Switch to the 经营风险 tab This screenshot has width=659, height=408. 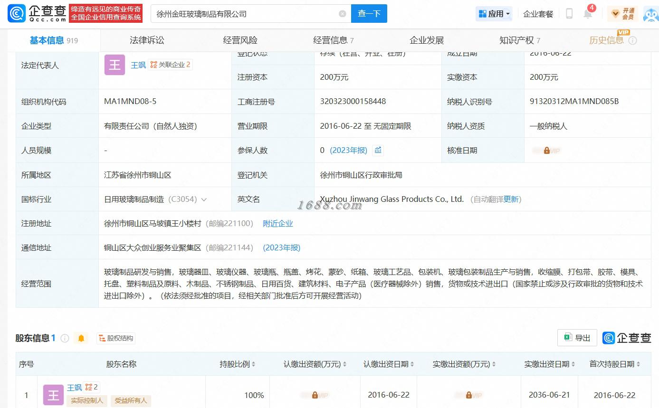(x=240, y=40)
